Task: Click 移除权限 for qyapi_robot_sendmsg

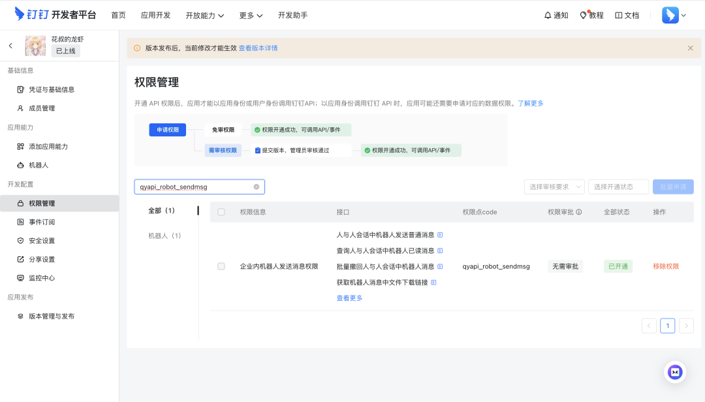Action: click(x=666, y=266)
